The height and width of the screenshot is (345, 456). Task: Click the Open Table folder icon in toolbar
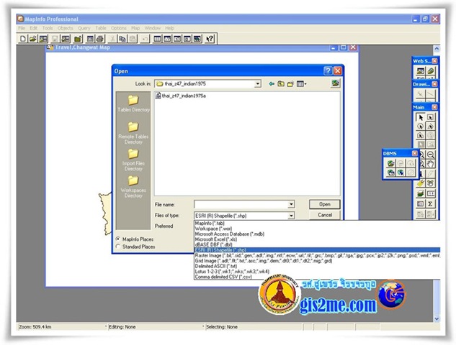(x=33, y=39)
